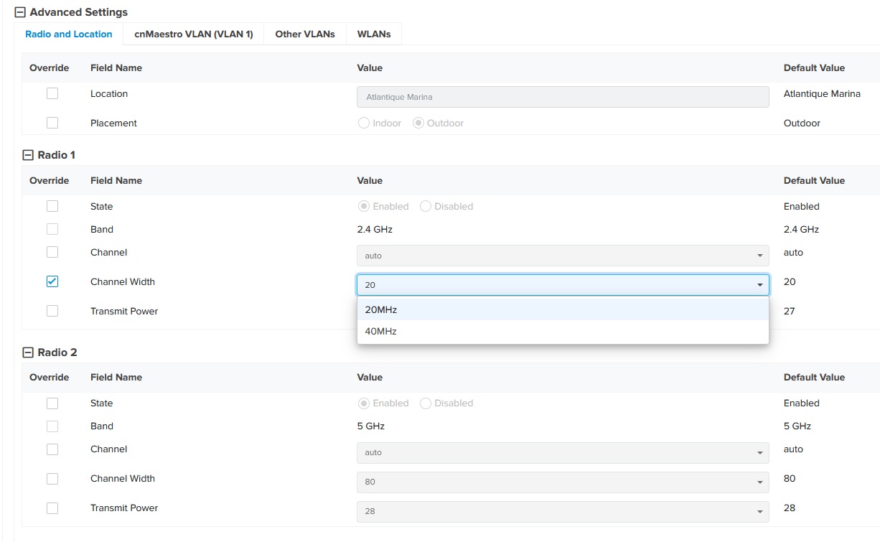
Task: Open the Radio 1 Channel auto dropdown
Action: click(563, 256)
